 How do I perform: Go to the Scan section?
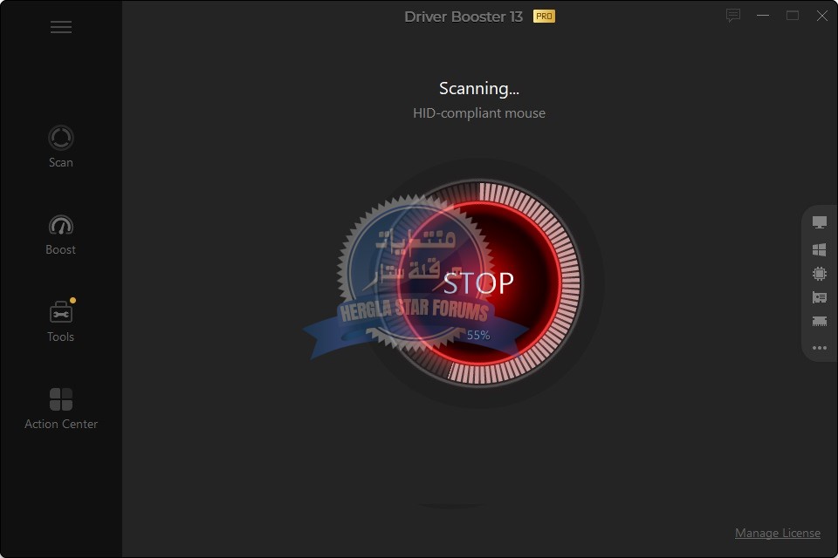60,146
